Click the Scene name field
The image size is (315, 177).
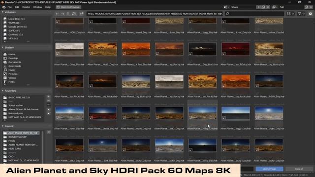pyautogui.click(x=243, y=7)
